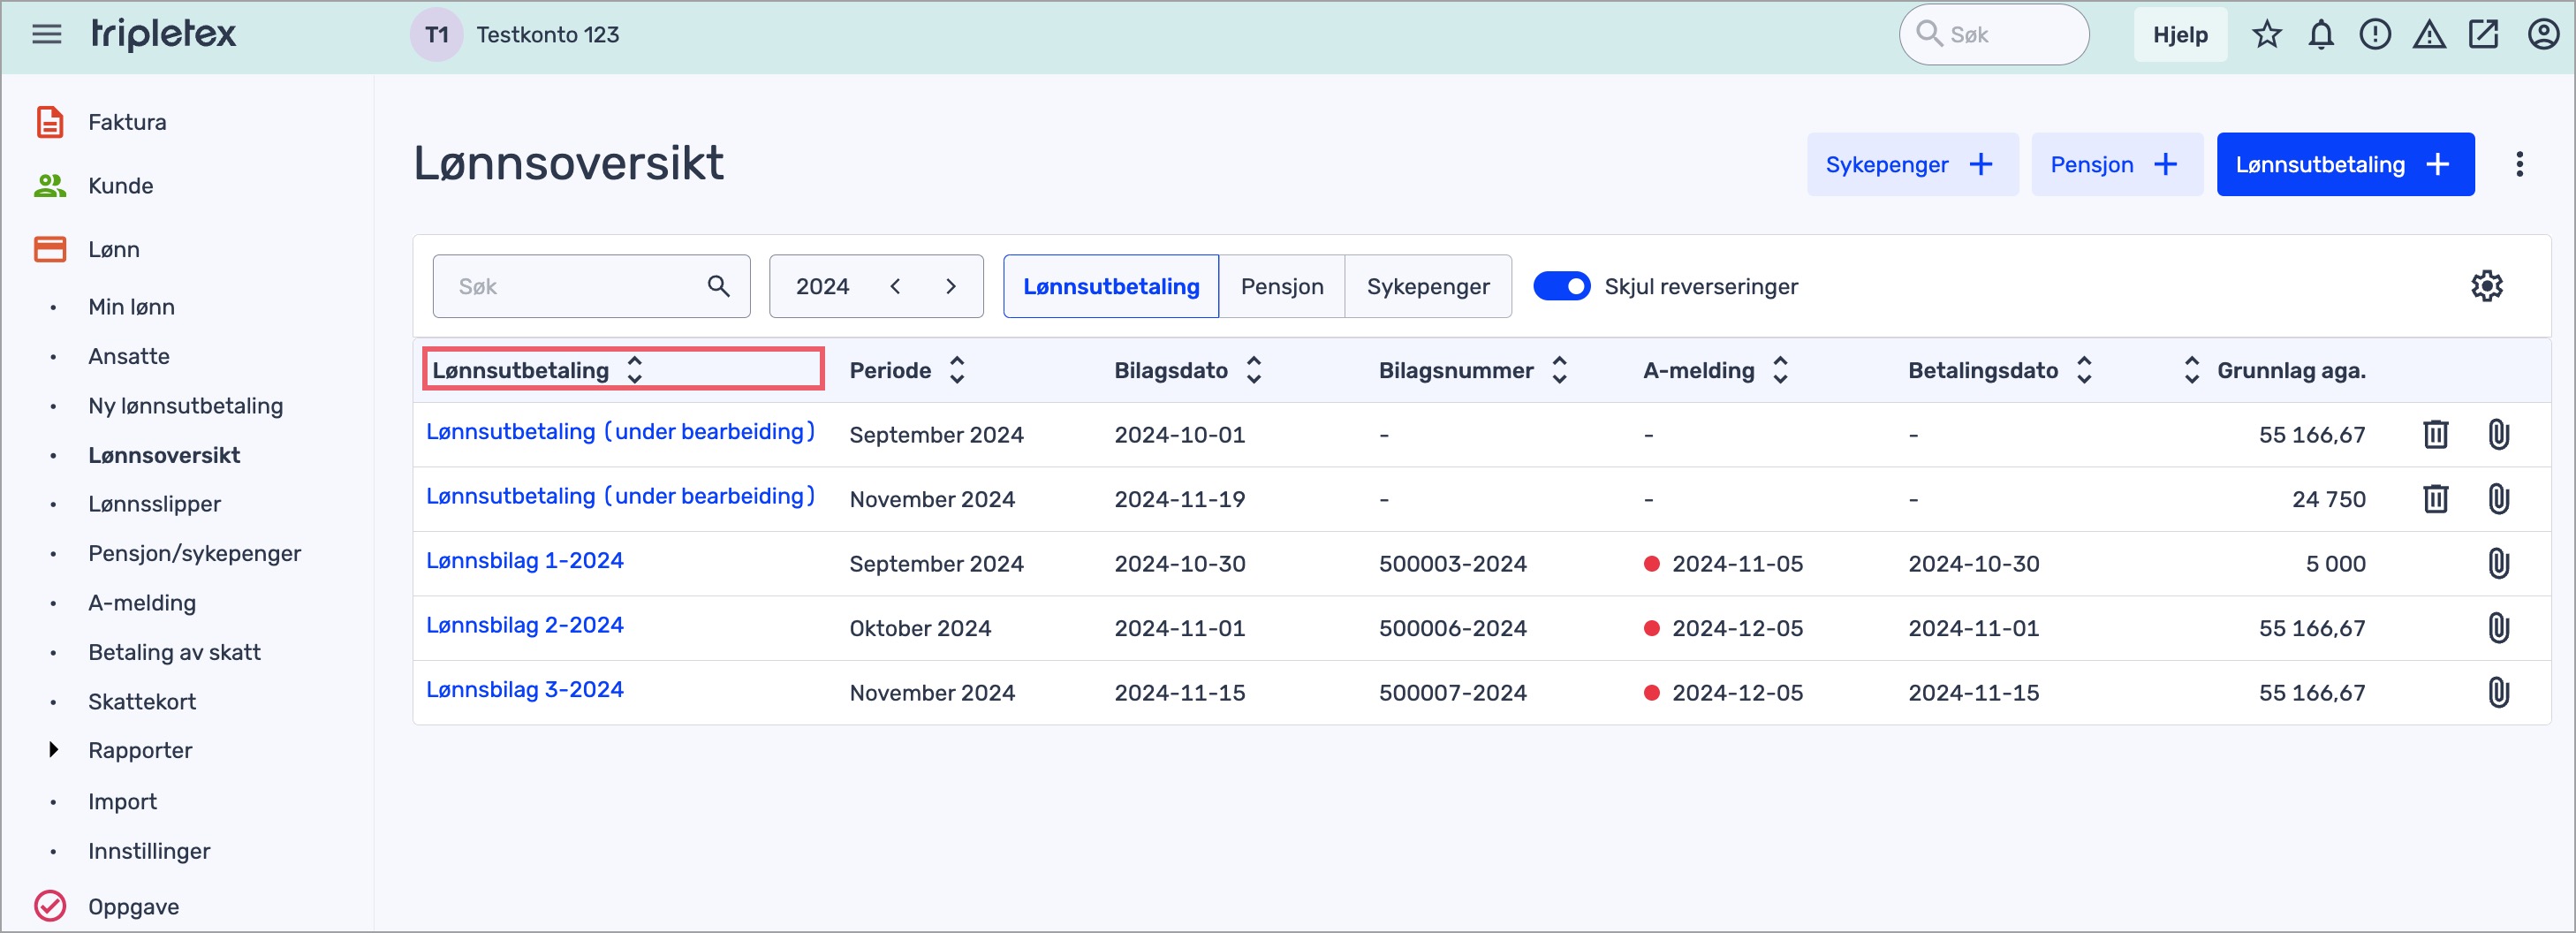Open attachments for Lønnsbilag 2-2024
This screenshot has width=2576, height=933.
[x=2498, y=628]
